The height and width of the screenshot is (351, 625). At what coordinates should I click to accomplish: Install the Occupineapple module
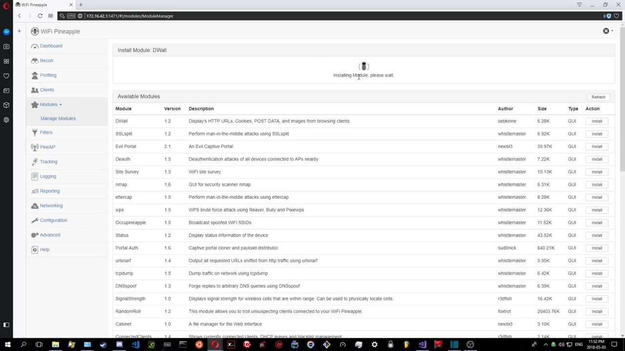597,222
